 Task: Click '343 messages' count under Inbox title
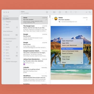coord(25,13)
